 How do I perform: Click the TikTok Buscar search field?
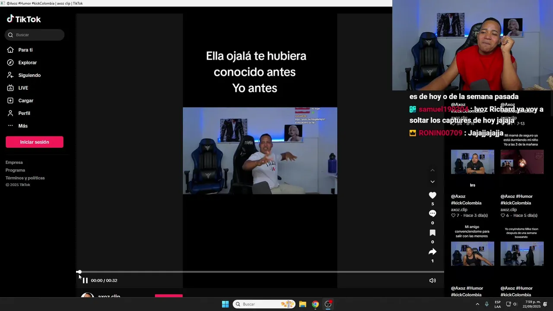pyautogui.click(x=35, y=35)
